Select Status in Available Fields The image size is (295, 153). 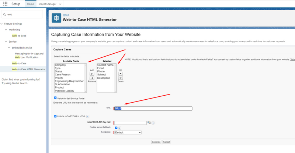[x=59, y=71]
